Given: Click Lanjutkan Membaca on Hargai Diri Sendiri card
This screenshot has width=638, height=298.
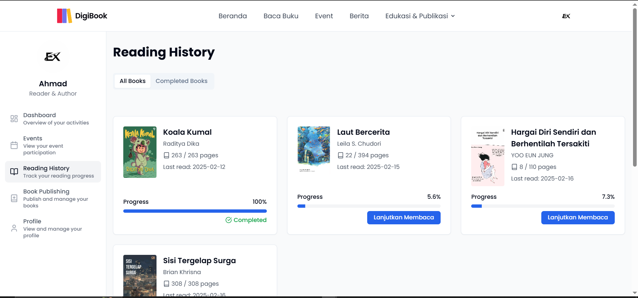Looking at the screenshot, I should 578,218.
